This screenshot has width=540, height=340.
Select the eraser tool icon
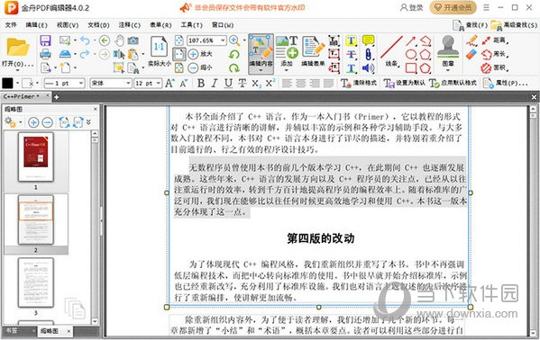click(471, 54)
